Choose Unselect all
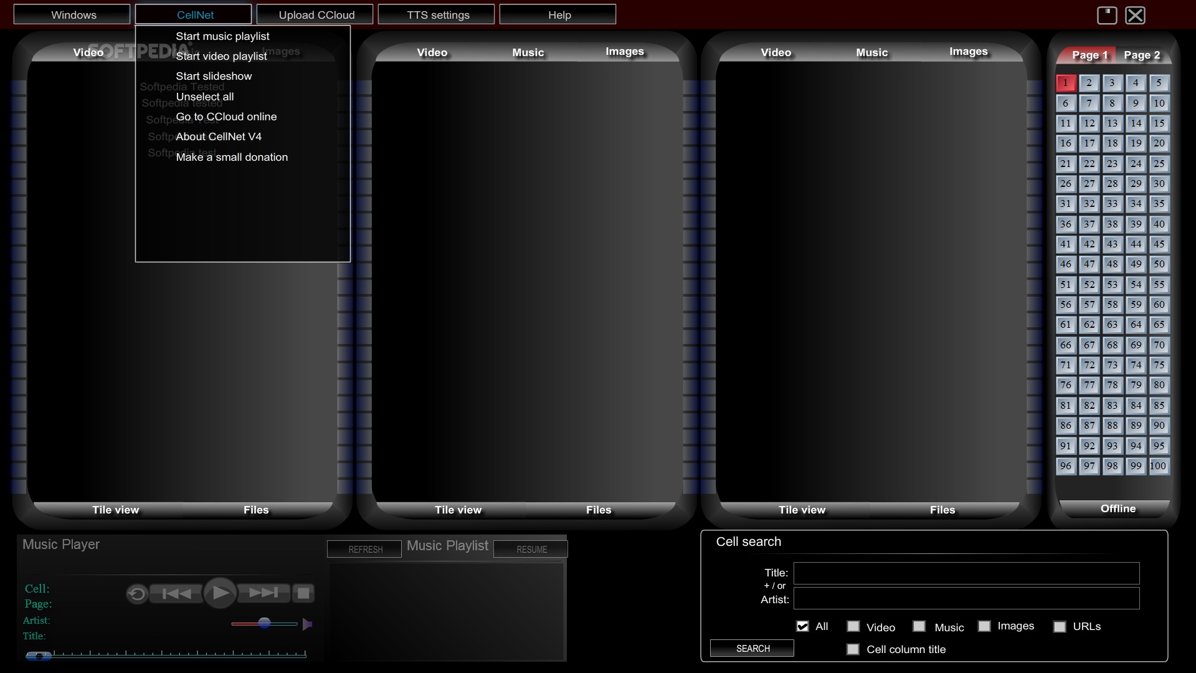Viewport: 1196px width, 673px height. click(x=205, y=97)
